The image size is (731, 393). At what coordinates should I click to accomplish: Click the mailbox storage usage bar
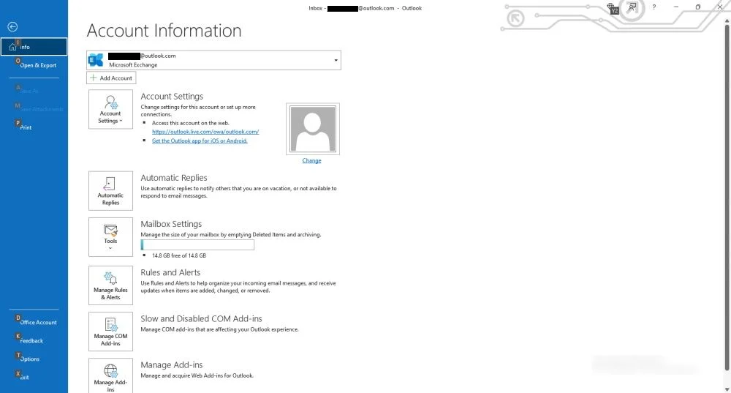click(x=197, y=244)
